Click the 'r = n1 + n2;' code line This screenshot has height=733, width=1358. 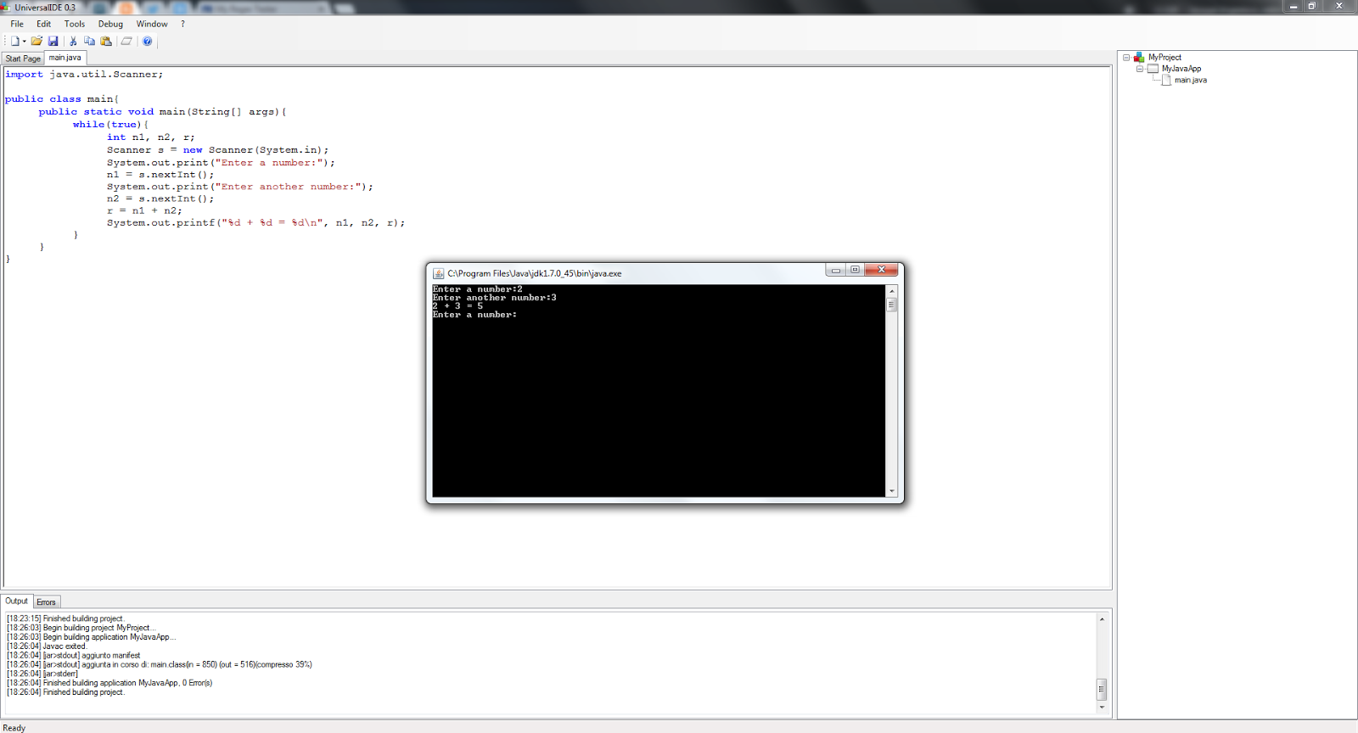(x=144, y=210)
